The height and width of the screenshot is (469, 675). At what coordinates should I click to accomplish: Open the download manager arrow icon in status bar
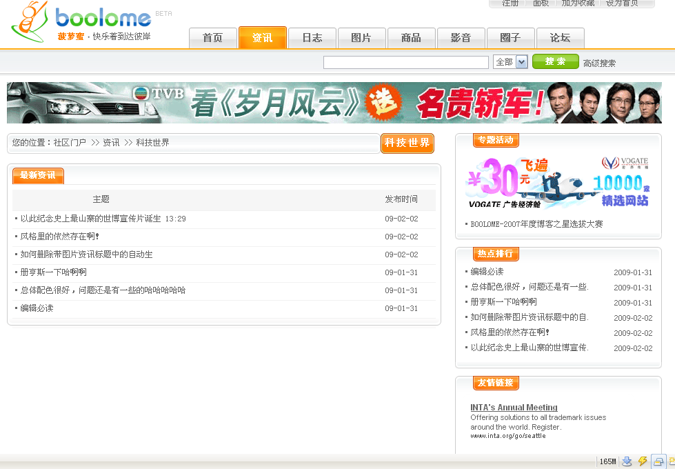coord(627,461)
